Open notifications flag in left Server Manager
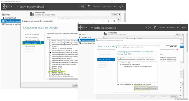Viewport: 189px width, 101px height. pos(89,7)
